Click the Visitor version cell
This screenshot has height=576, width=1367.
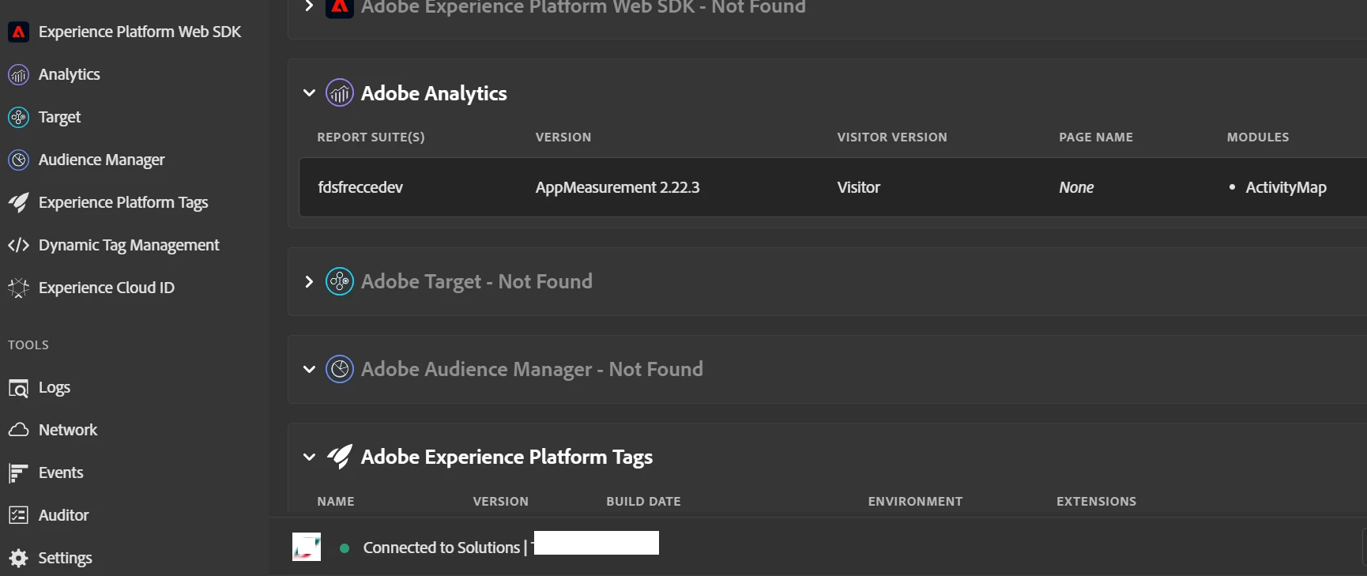pos(859,187)
